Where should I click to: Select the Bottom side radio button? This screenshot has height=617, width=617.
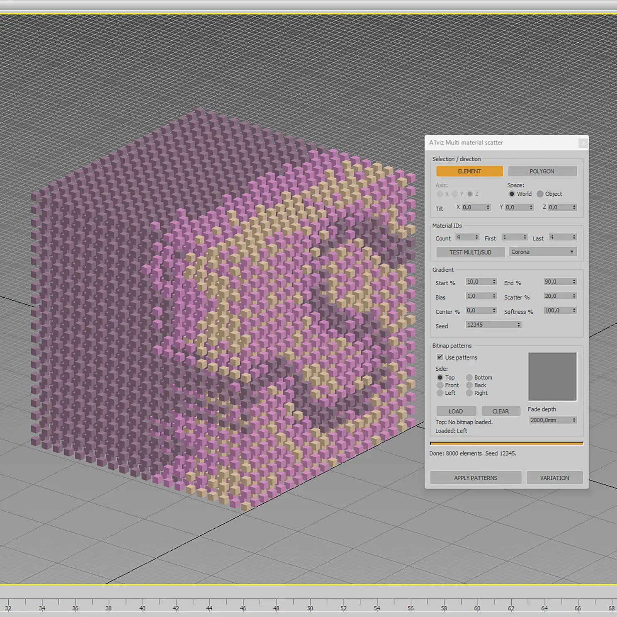(x=469, y=377)
